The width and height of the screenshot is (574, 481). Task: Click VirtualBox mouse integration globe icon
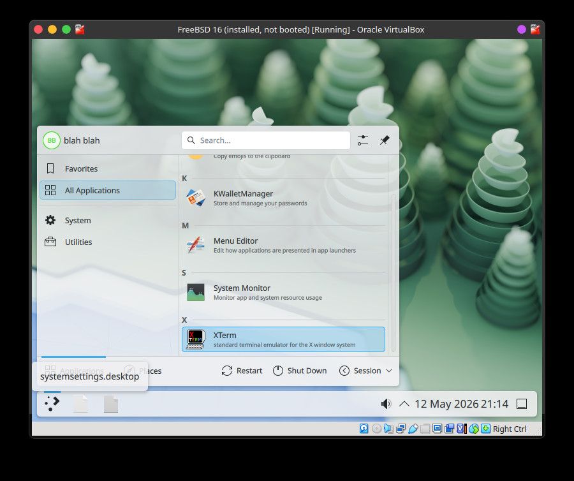[474, 429]
